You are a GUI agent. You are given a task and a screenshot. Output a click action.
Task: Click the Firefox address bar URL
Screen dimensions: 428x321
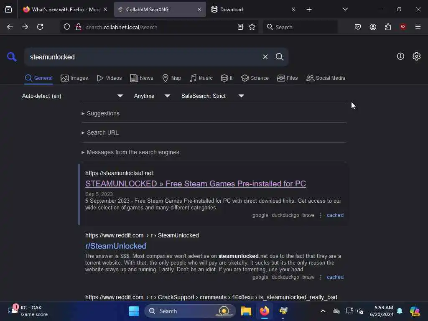(122, 27)
